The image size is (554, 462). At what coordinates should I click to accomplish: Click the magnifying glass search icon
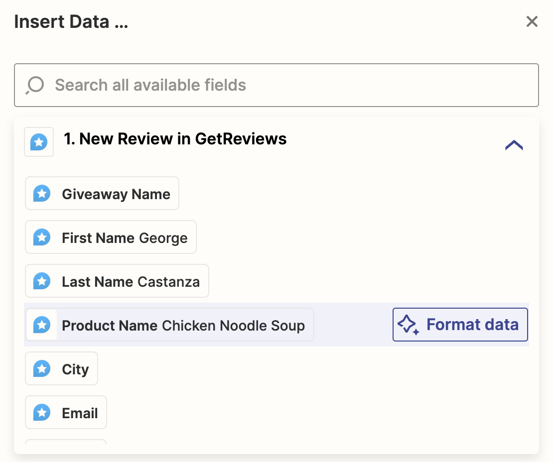[x=33, y=85]
